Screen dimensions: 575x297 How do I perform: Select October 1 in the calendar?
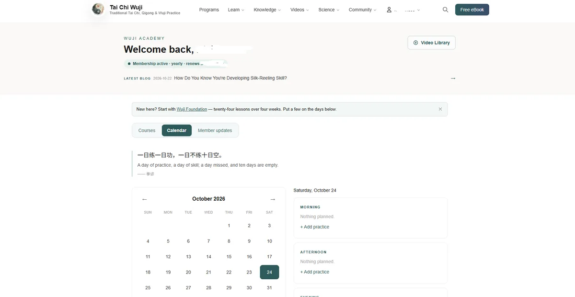(229, 226)
